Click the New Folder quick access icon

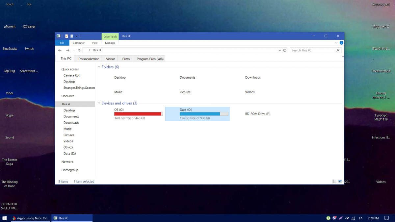[72, 36]
